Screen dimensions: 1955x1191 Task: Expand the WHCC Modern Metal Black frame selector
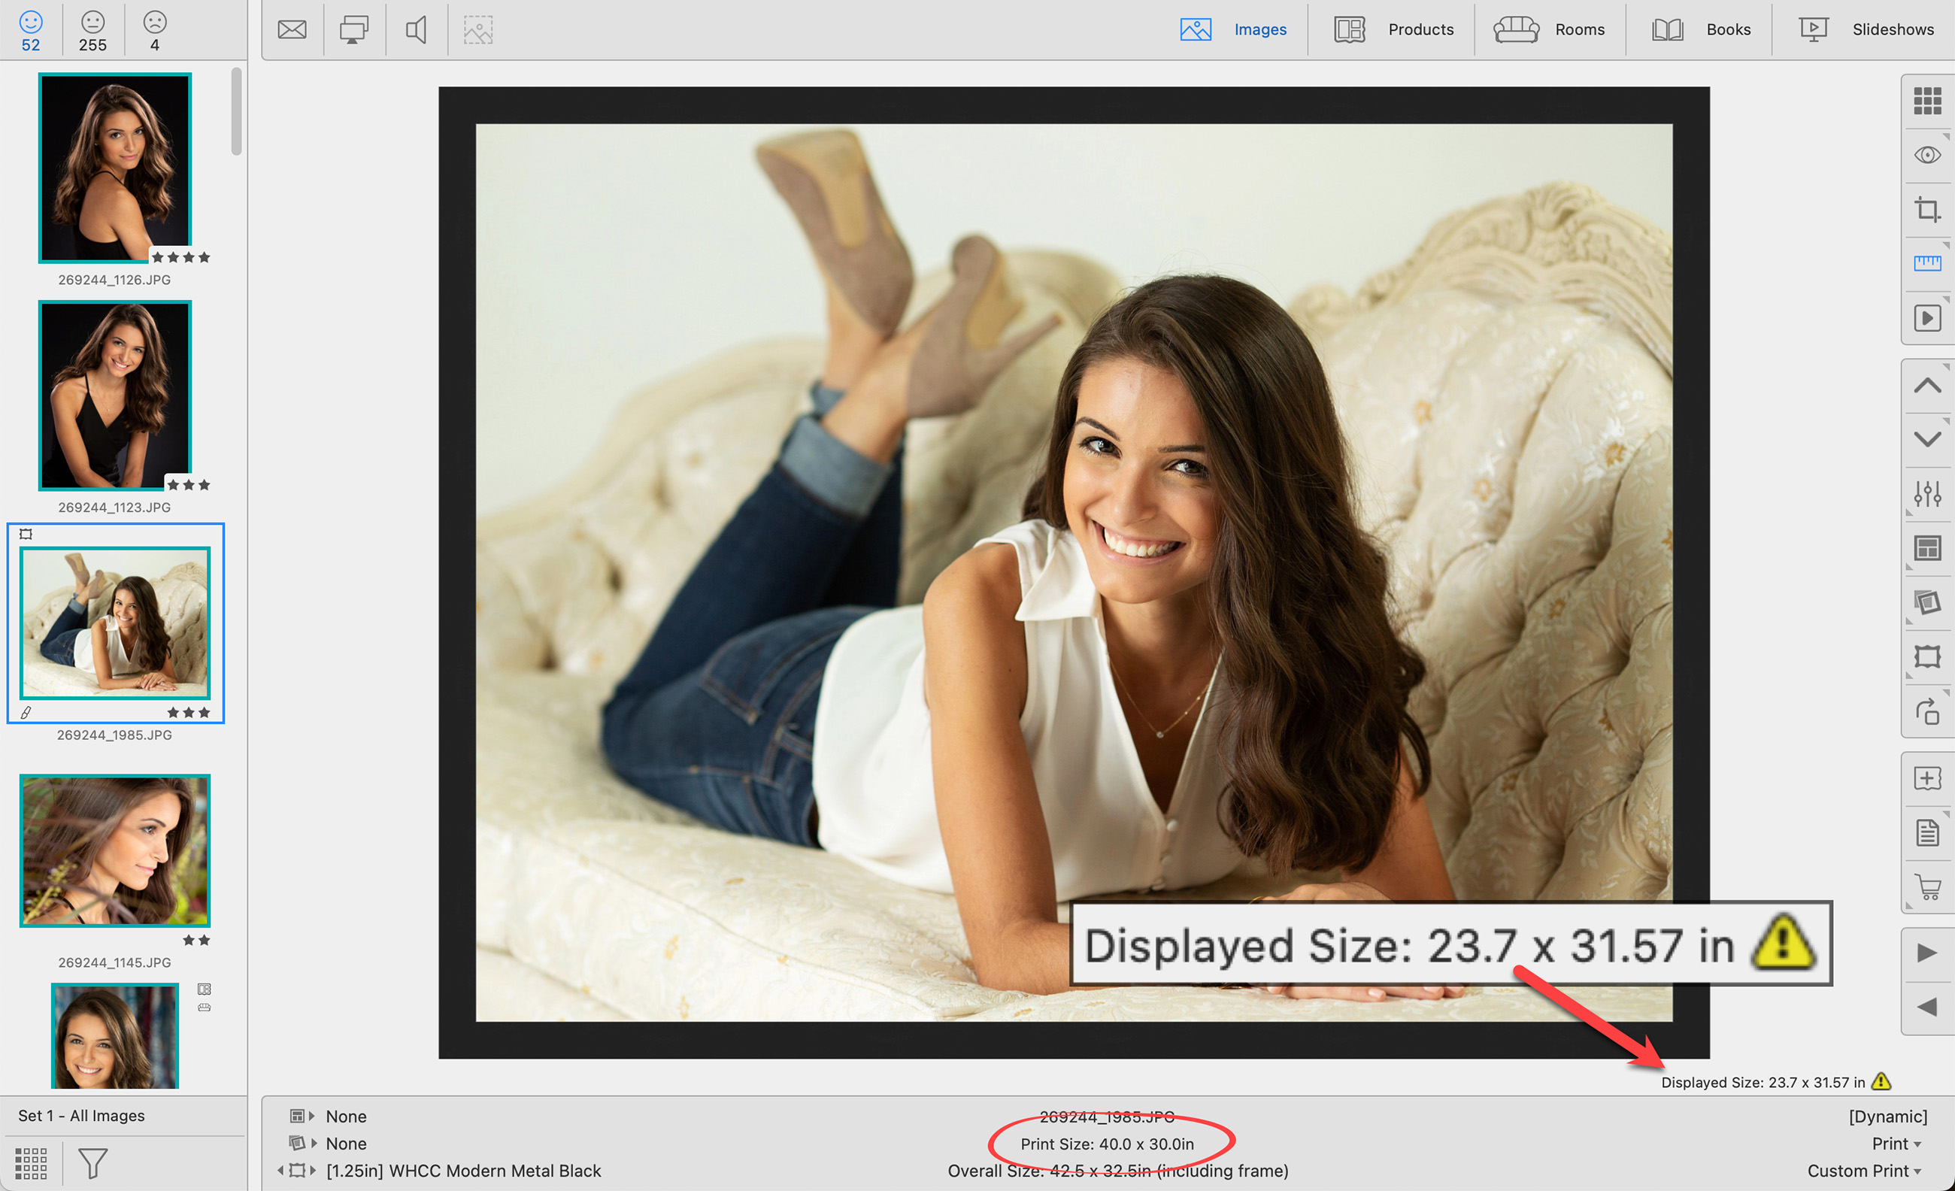[462, 1171]
